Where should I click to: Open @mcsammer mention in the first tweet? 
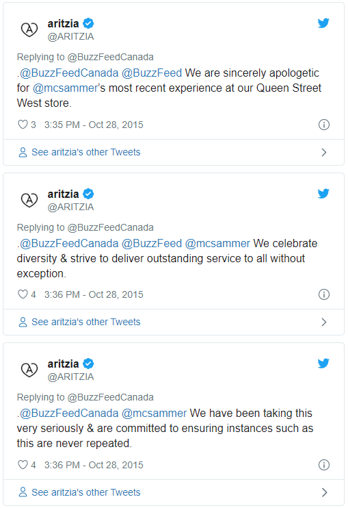65,88
